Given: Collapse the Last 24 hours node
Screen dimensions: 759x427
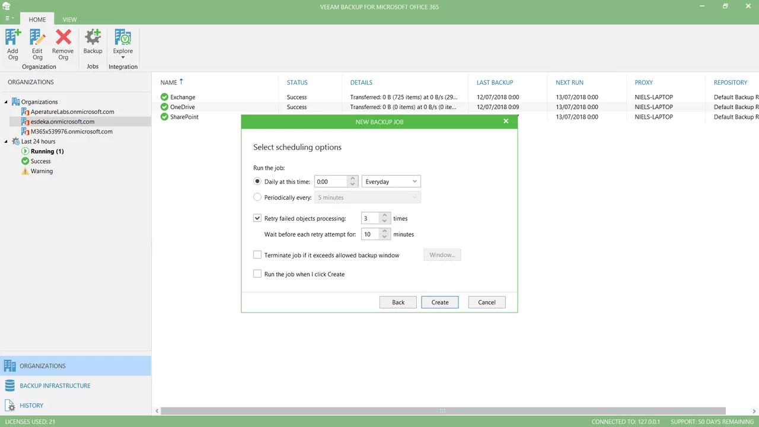Looking at the screenshot, I should pos(5,141).
